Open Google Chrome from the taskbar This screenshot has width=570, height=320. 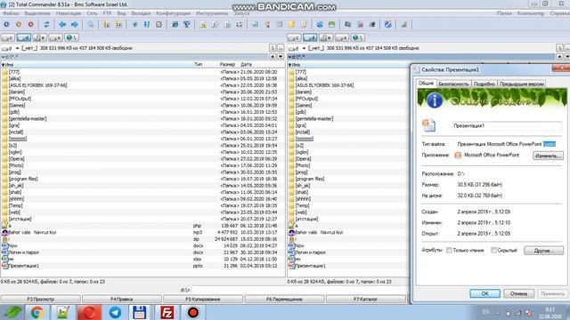37,312
